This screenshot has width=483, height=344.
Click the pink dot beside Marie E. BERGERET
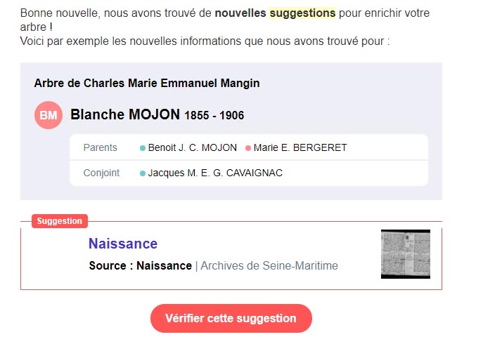click(248, 148)
